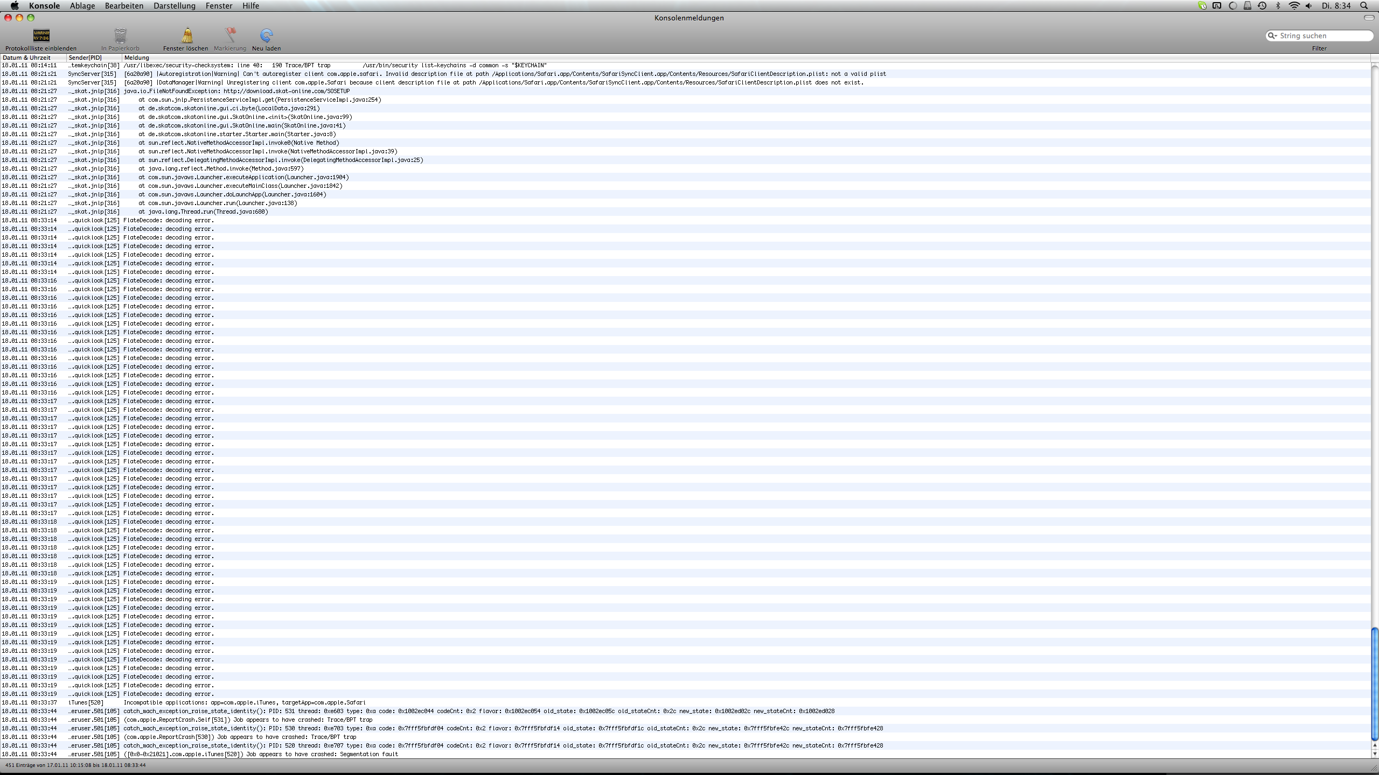Clear the window with Fenster löschen
This screenshot has width=1379, height=775.
pos(187,36)
